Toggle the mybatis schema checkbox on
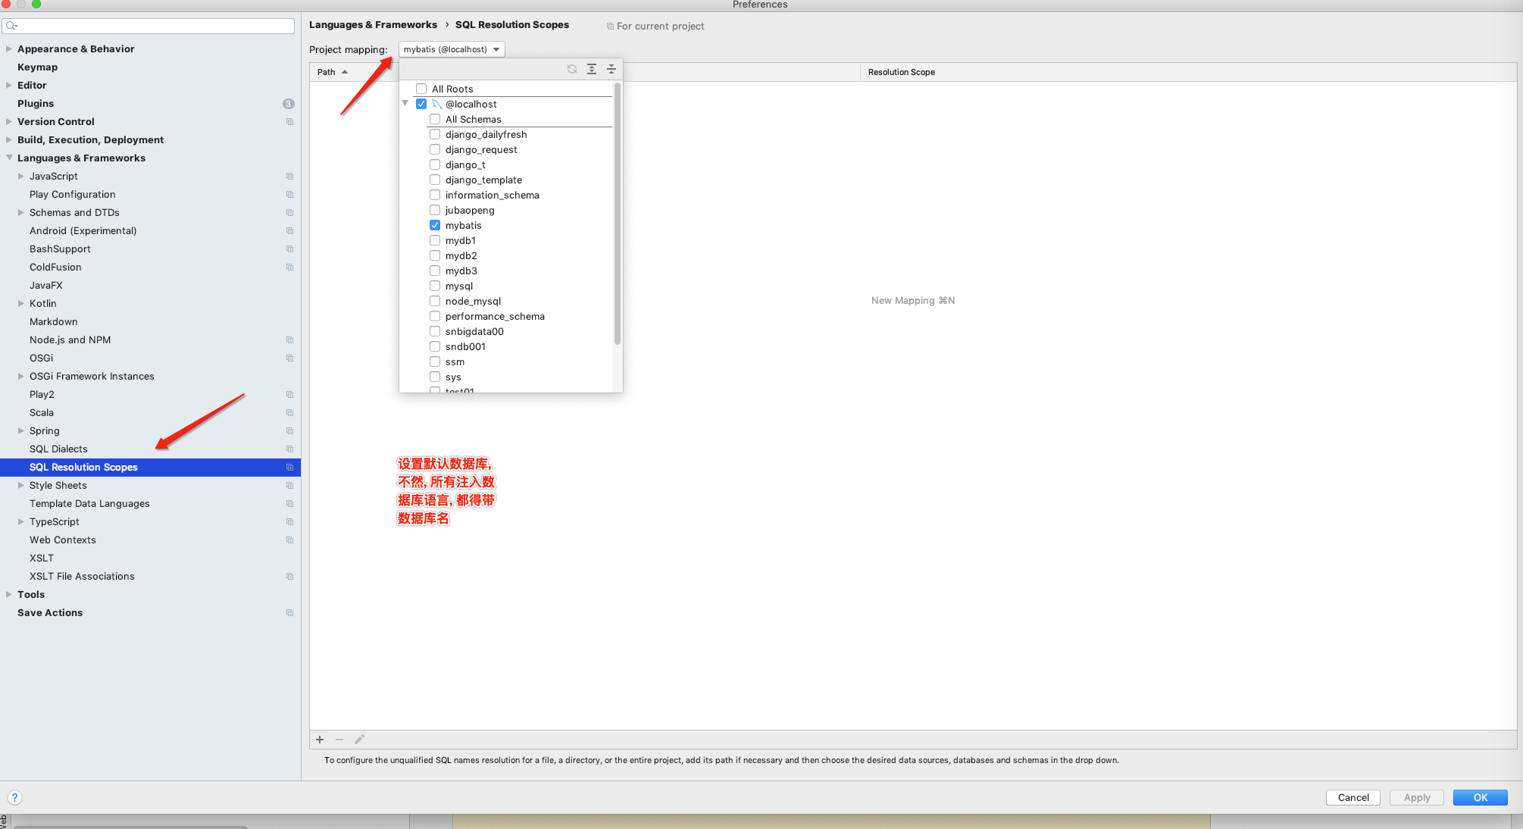This screenshot has width=1523, height=829. pyautogui.click(x=434, y=224)
